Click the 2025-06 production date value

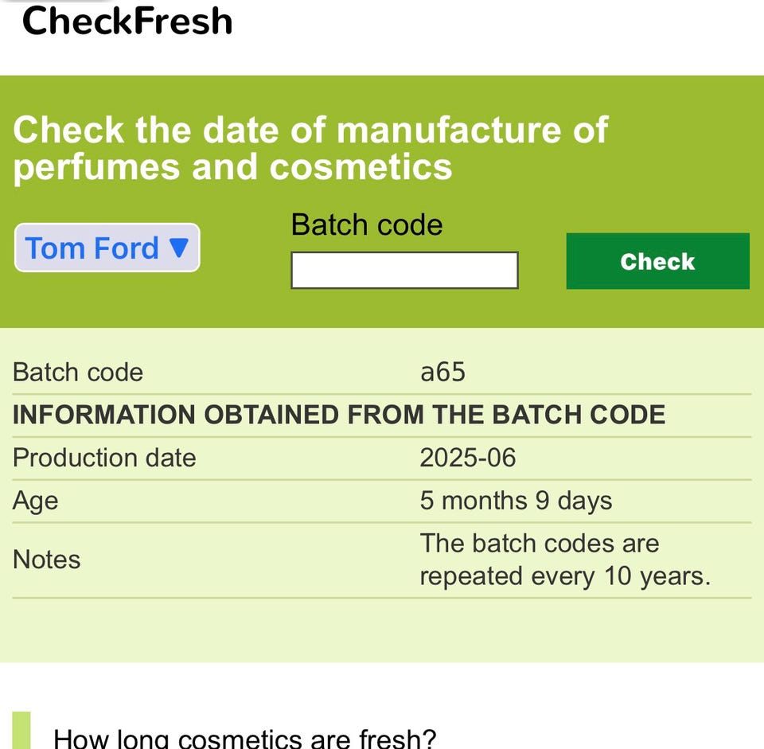pos(468,458)
